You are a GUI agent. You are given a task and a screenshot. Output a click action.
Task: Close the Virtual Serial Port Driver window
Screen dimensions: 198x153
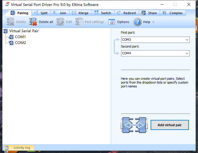point(189,4)
